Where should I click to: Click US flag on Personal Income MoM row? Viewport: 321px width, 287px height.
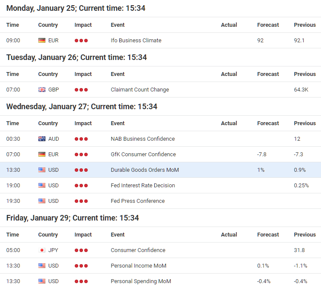pos(42,266)
